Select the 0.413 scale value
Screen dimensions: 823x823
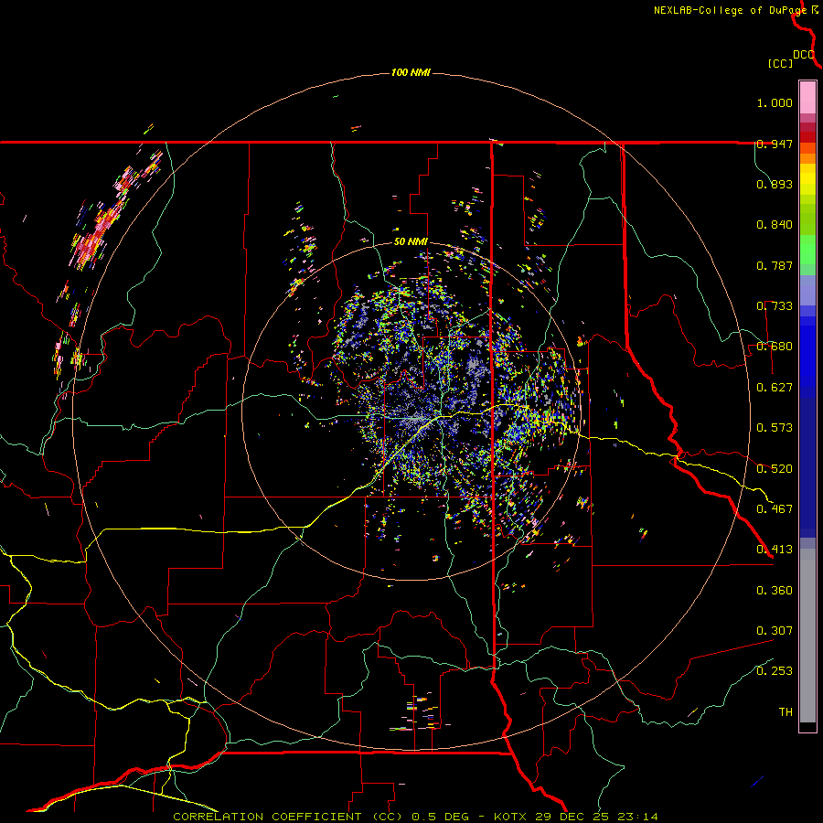[775, 550]
